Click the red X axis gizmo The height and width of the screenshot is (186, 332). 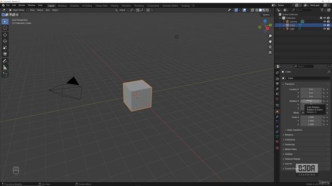tap(268, 28)
